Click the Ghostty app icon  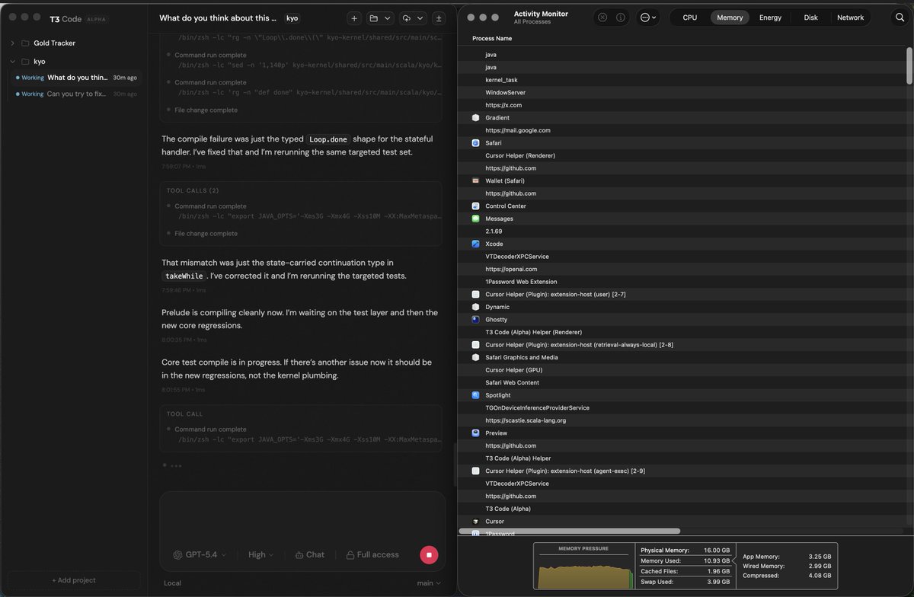[475, 320]
